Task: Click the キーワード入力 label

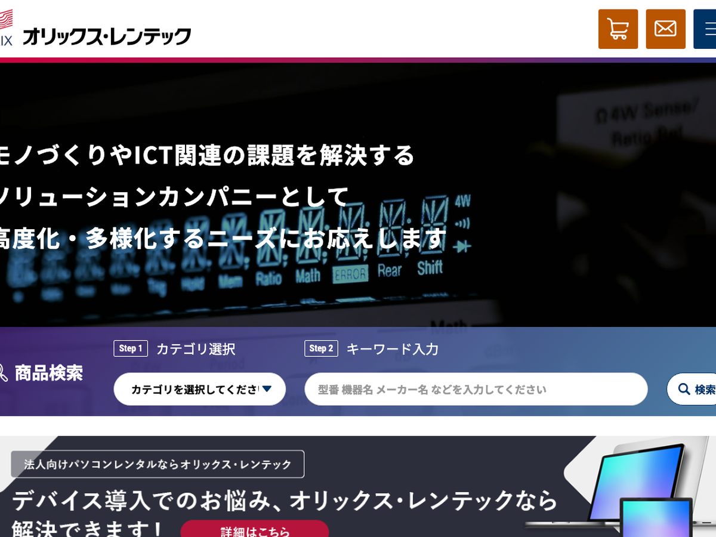Action: (x=392, y=349)
